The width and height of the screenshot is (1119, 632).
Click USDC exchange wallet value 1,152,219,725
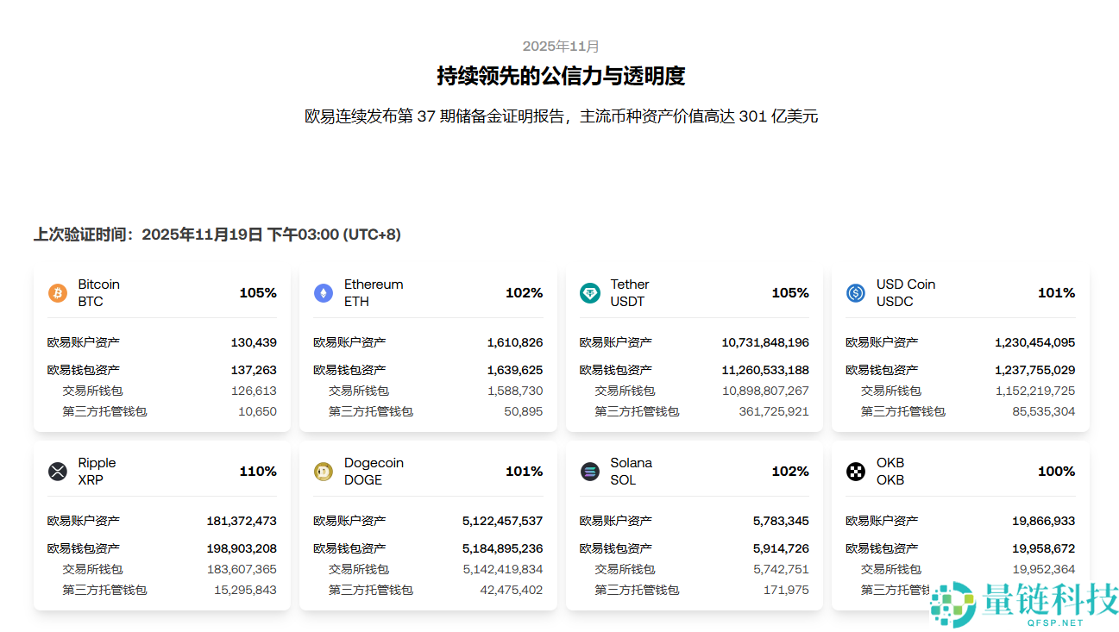[x=1035, y=391]
